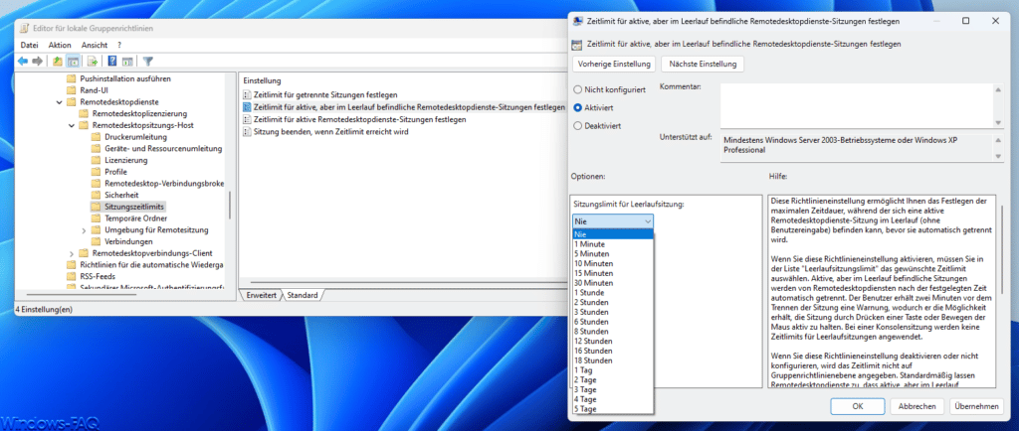Select the 'Aktiviert' radio button
The width and height of the screenshot is (1019, 431).
(578, 107)
